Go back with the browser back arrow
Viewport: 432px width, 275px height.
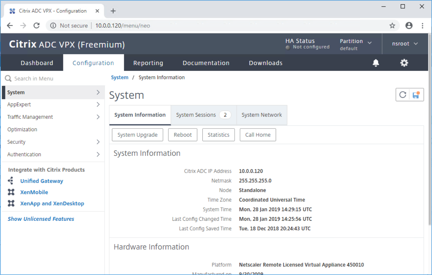[10, 26]
